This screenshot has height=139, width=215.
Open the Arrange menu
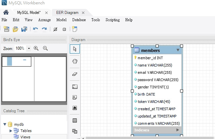point(44,20)
